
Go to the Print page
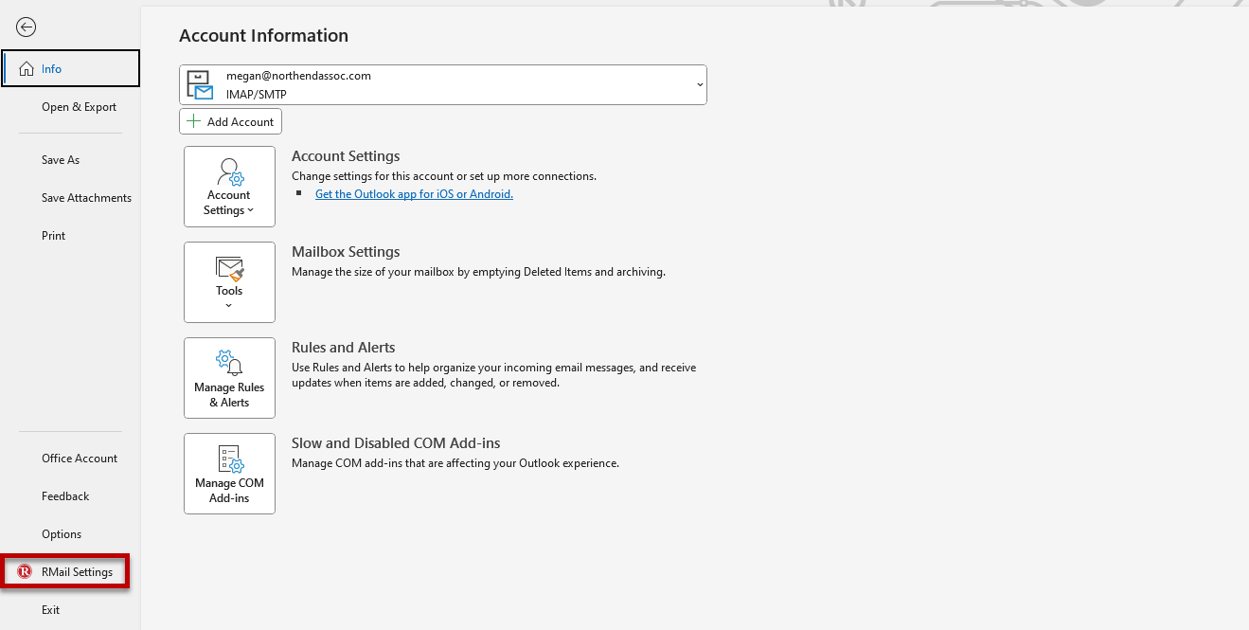click(54, 236)
